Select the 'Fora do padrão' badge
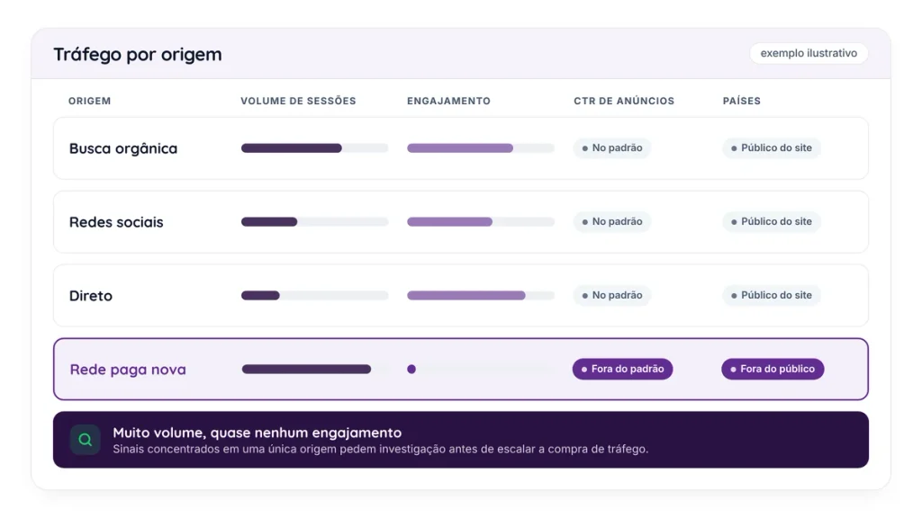This screenshot has width=922, height=518. pos(623,369)
